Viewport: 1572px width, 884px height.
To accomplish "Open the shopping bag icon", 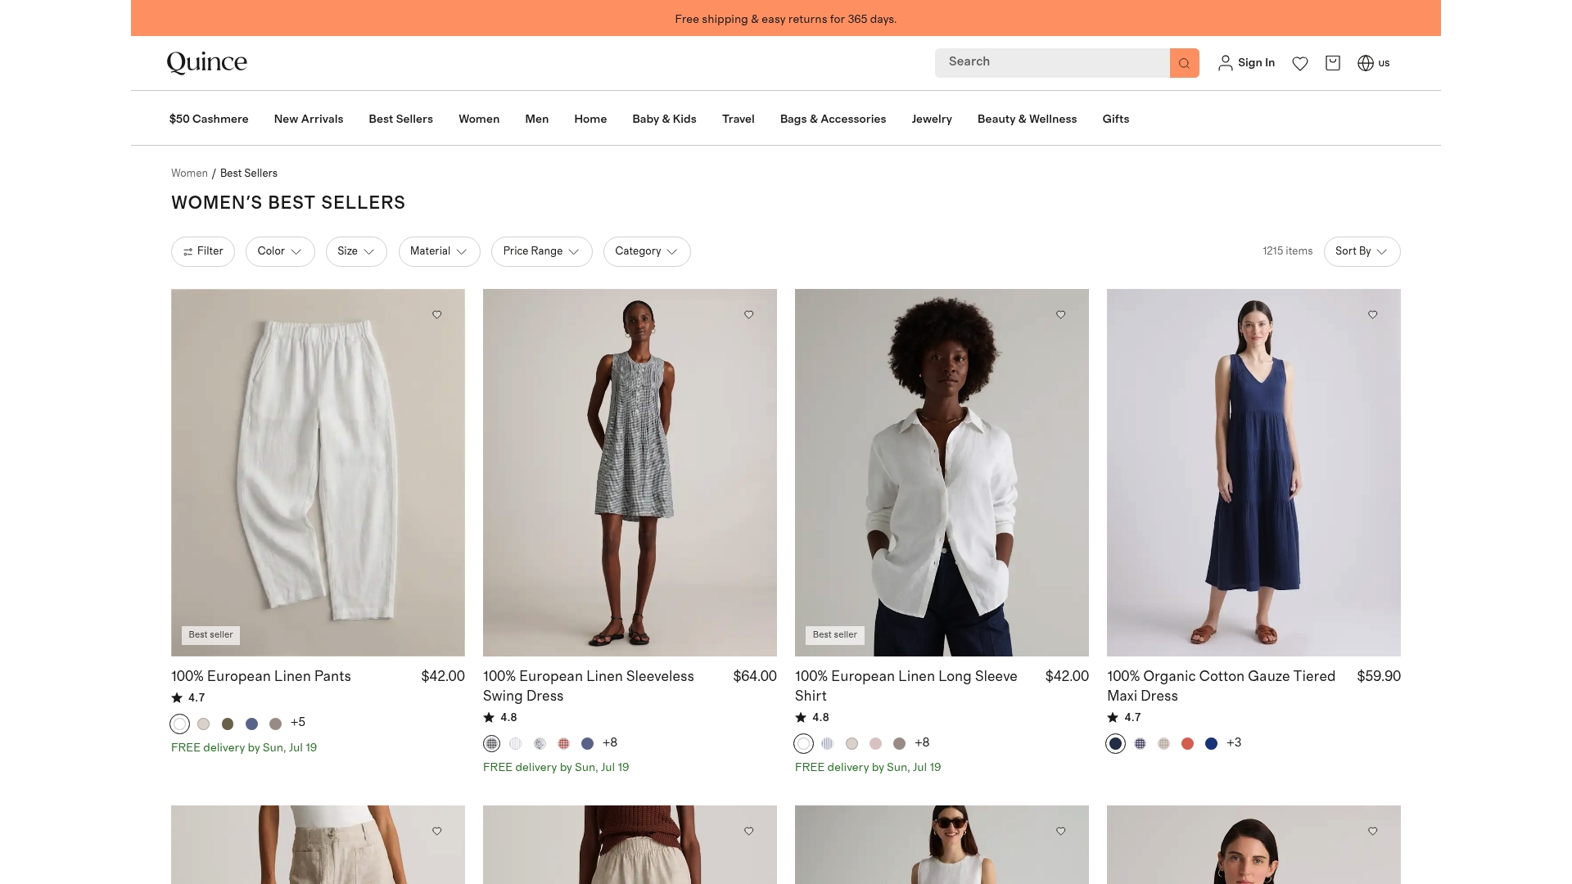I will click(x=1333, y=63).
